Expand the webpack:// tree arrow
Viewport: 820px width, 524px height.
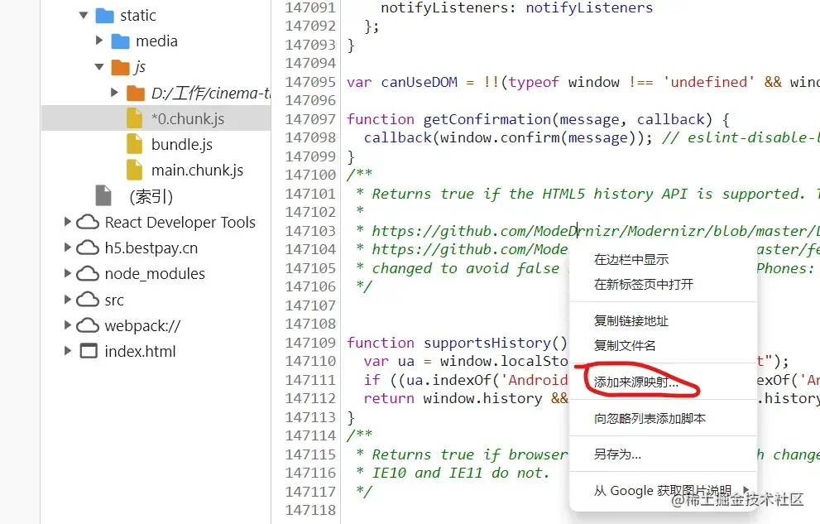tap(68, 324)
